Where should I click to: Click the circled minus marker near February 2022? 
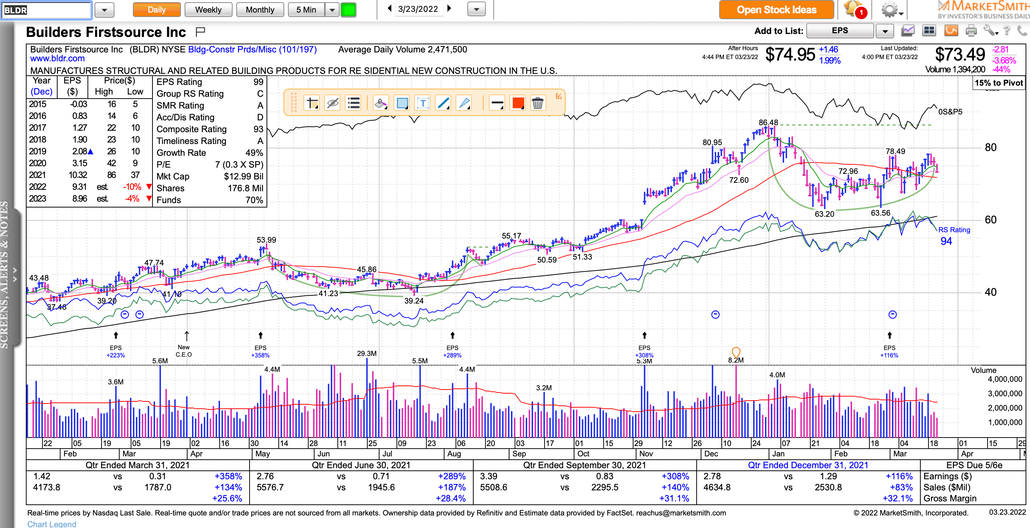pyautogui.click(x=892, y=315)
